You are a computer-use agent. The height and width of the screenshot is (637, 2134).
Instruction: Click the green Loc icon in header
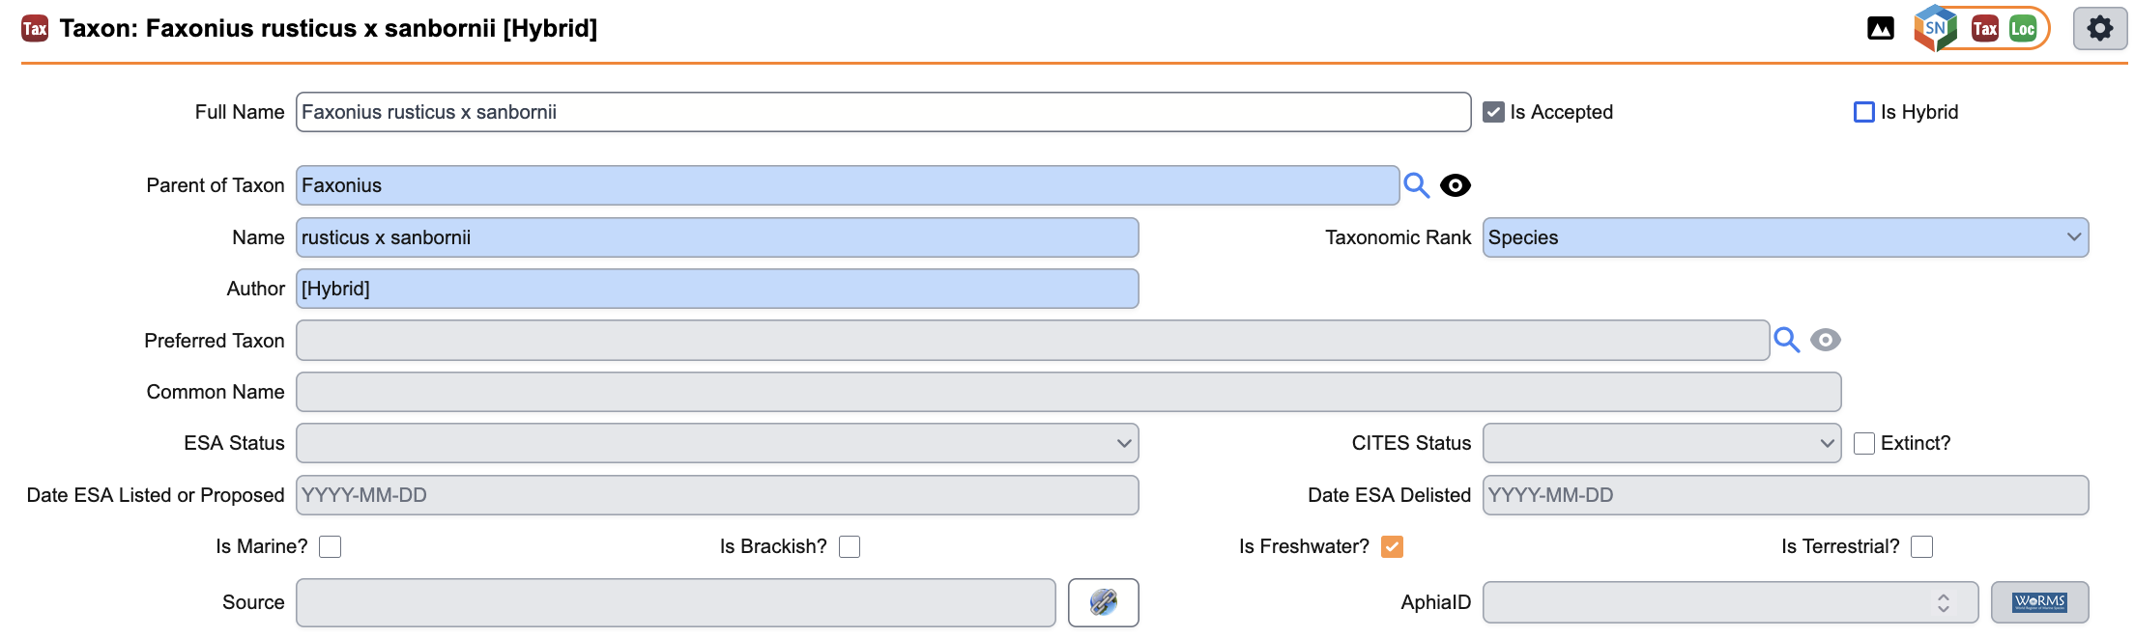(x=2022, y=29)
